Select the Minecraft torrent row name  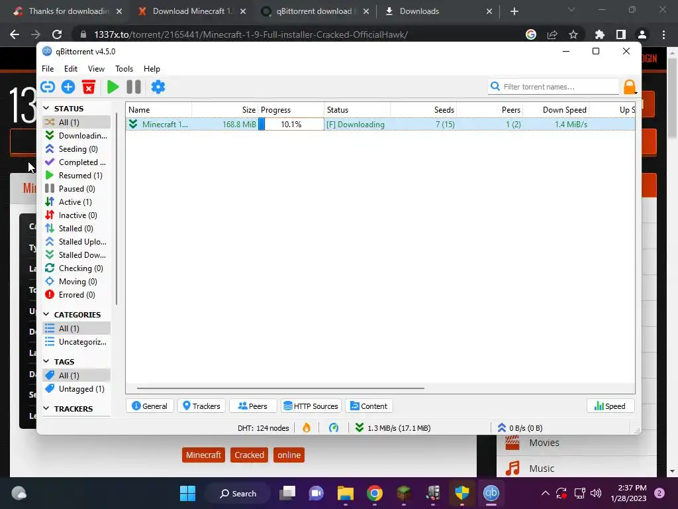click(x=165, y=124)
